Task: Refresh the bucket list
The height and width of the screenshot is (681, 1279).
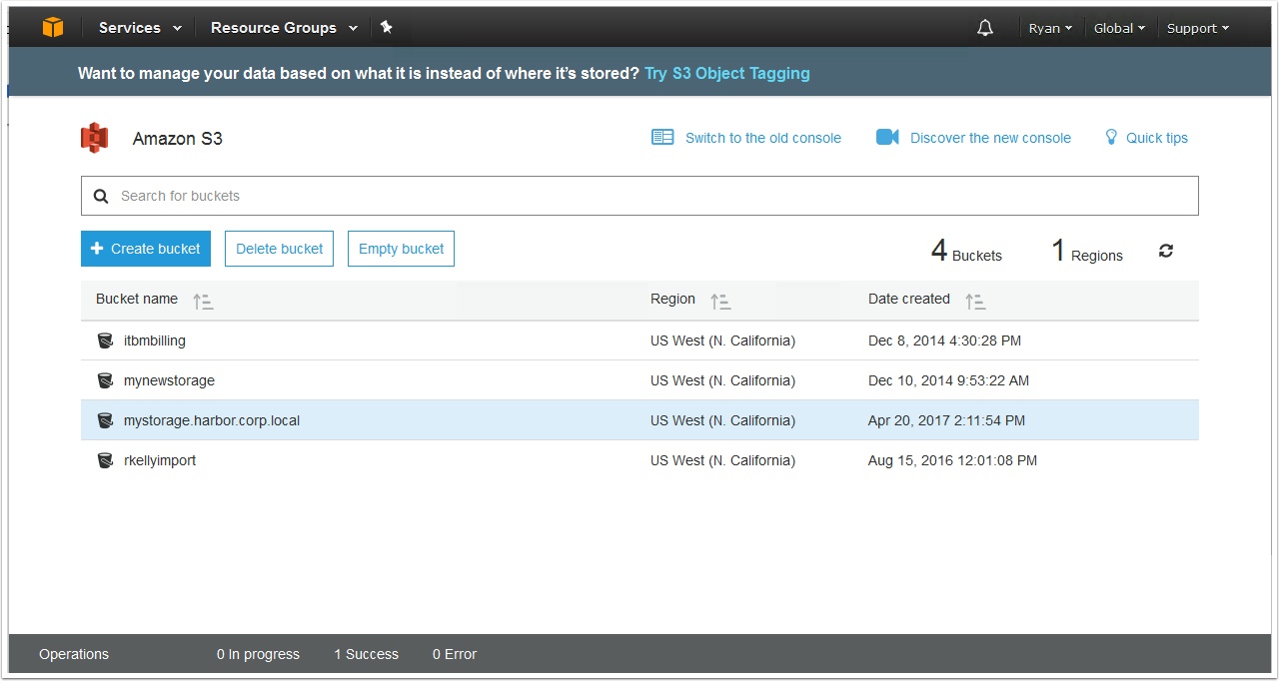Action: (x=1166, y=251)
